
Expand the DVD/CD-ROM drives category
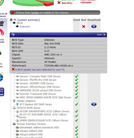[28, 108]
